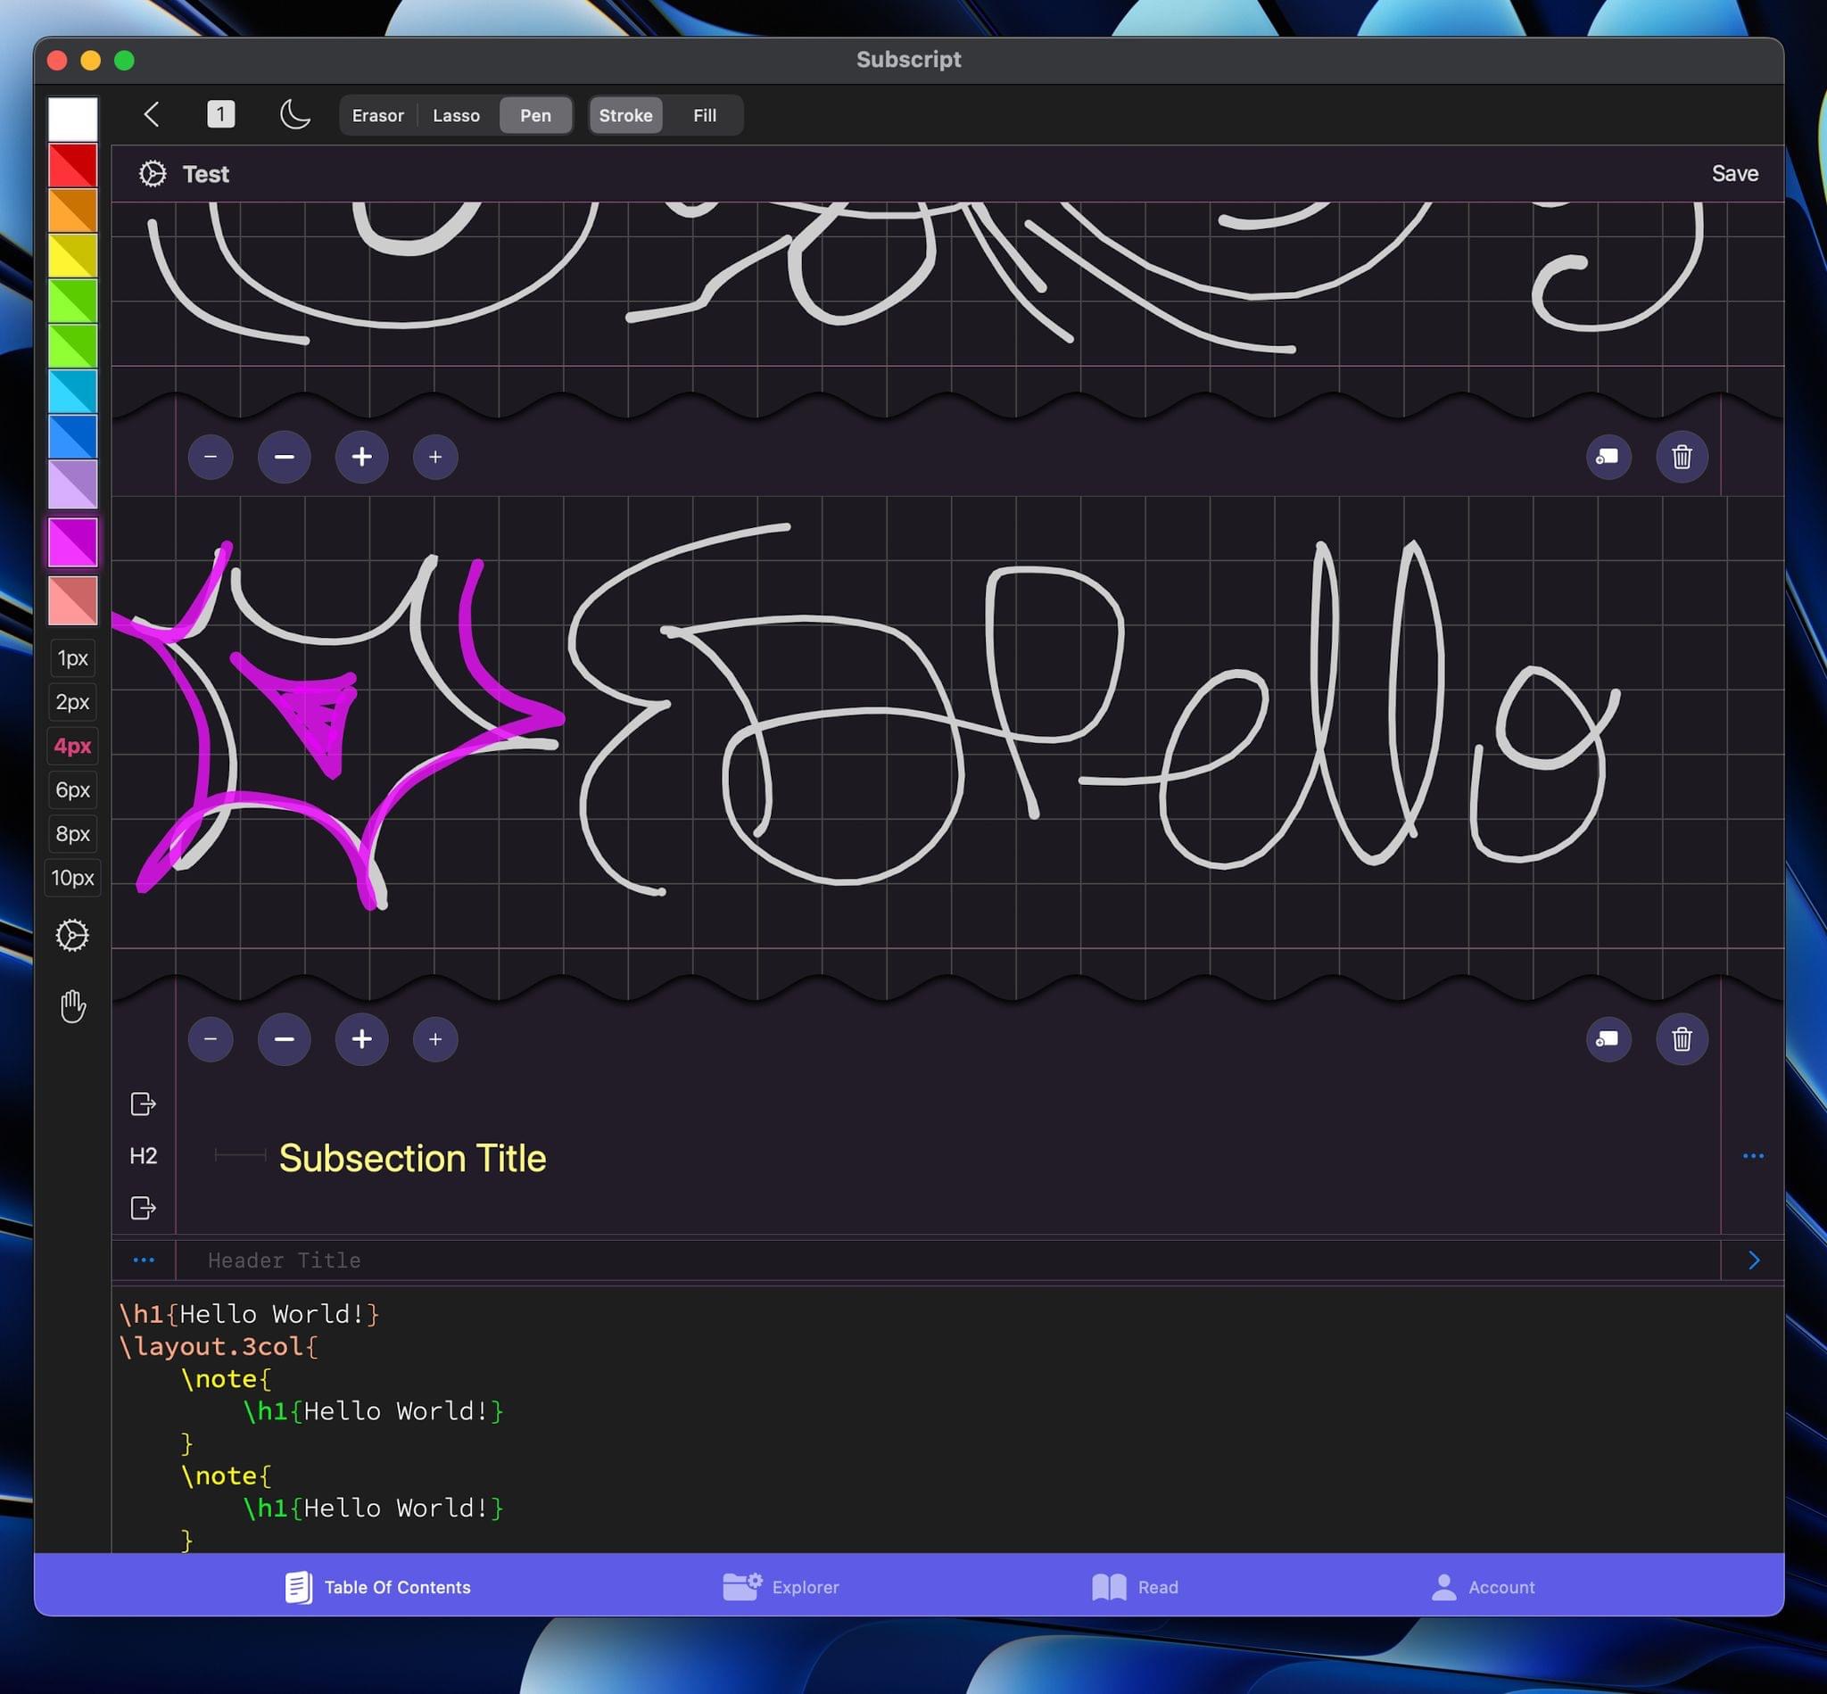Go back using the left chevron arrow
Screen dimensions: 1827x1694
pyautogui.click(x=152, y=114)
